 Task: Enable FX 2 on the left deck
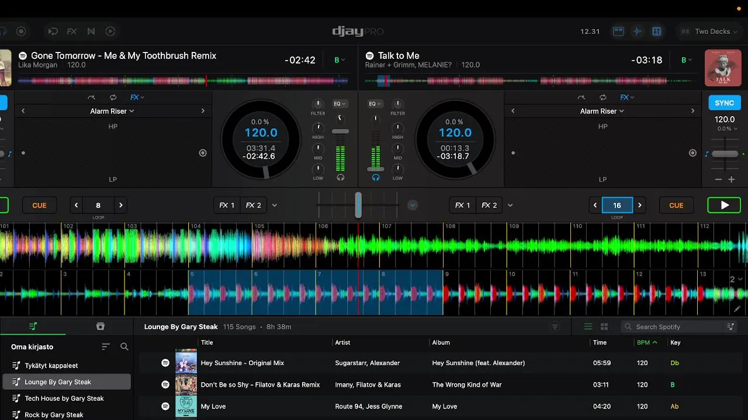coord(253,205)
